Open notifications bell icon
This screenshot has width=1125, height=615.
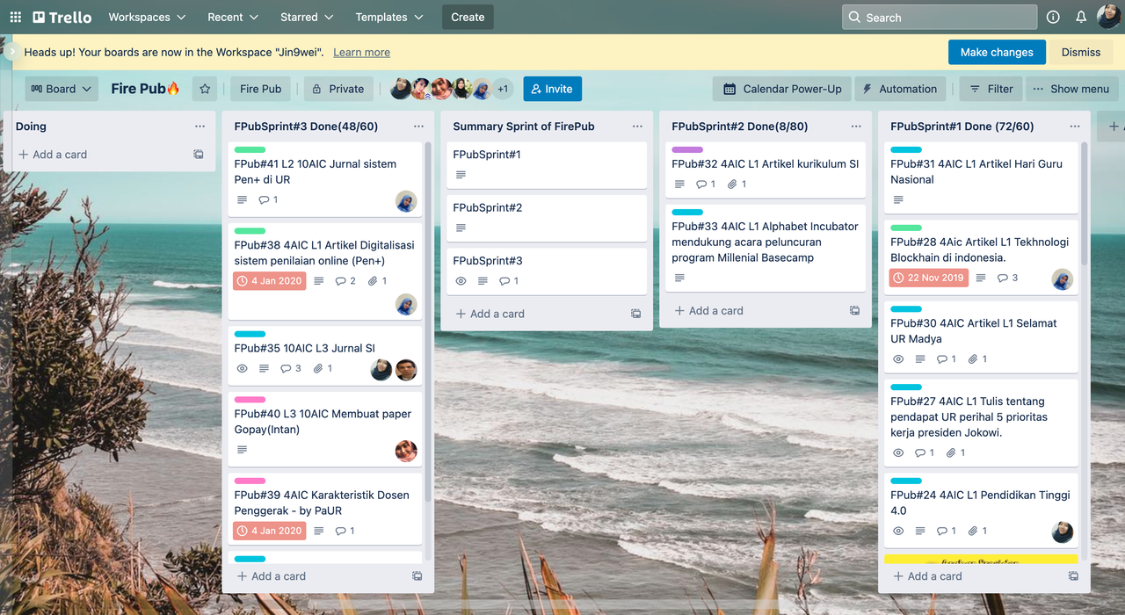pos(1081,17)
